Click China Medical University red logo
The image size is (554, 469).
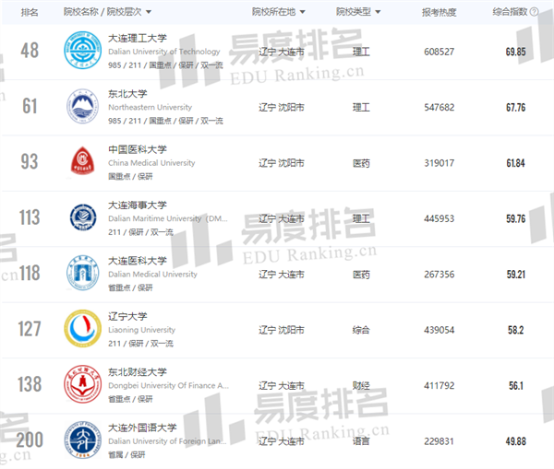pos(83,161)
